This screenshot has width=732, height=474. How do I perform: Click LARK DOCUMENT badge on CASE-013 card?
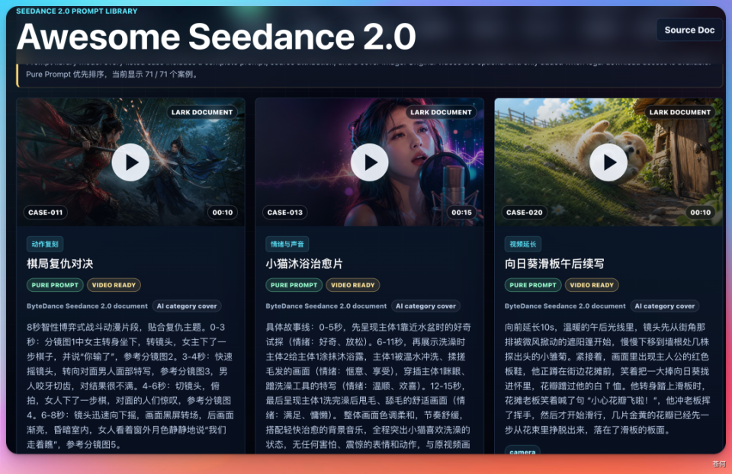pos(441,112)
